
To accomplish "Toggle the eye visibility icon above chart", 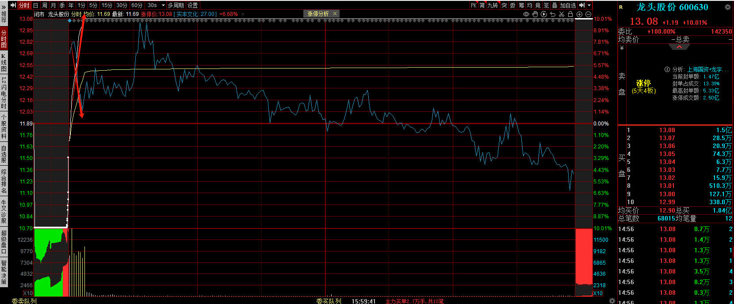I will (x=526, y=14).
